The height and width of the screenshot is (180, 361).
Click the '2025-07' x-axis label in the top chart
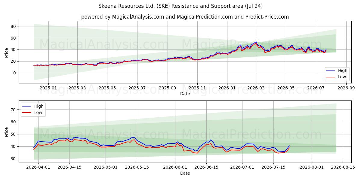pos(137,88)
